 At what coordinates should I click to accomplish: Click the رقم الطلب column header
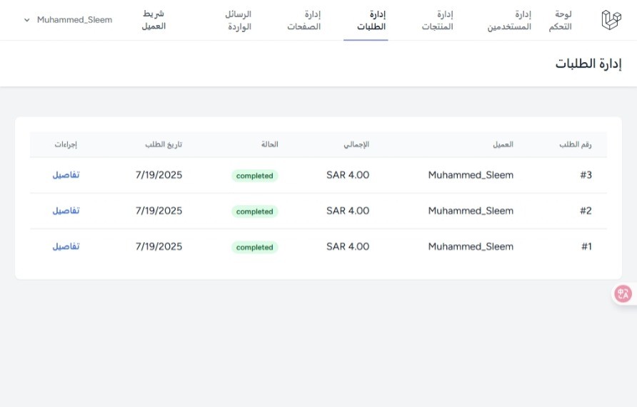(576, 145)
